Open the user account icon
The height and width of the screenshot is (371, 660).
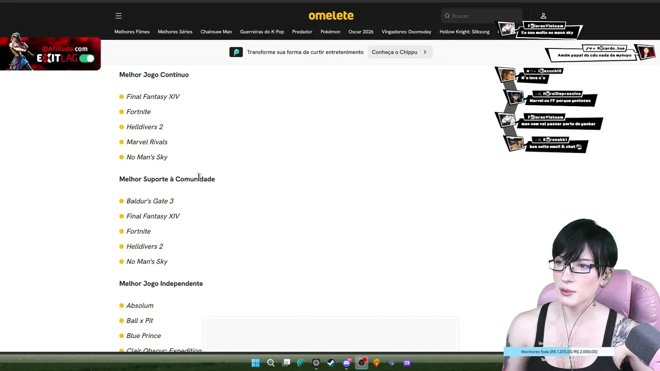click(543, 16)
